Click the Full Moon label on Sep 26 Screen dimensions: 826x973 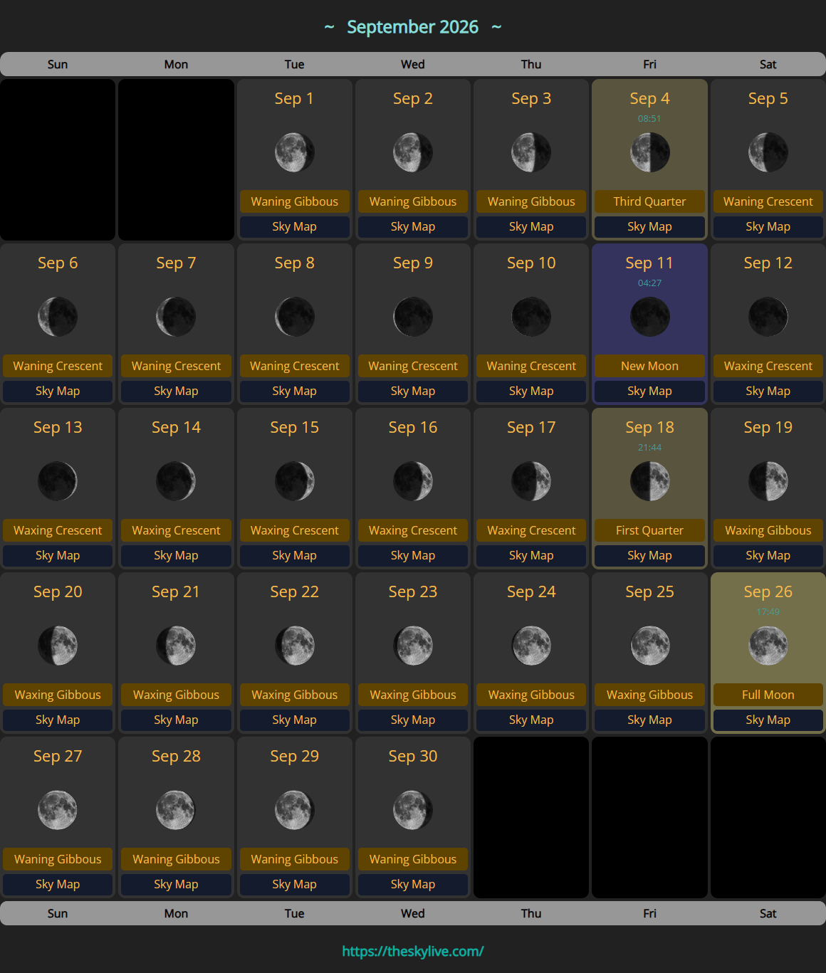pos(768,695)
